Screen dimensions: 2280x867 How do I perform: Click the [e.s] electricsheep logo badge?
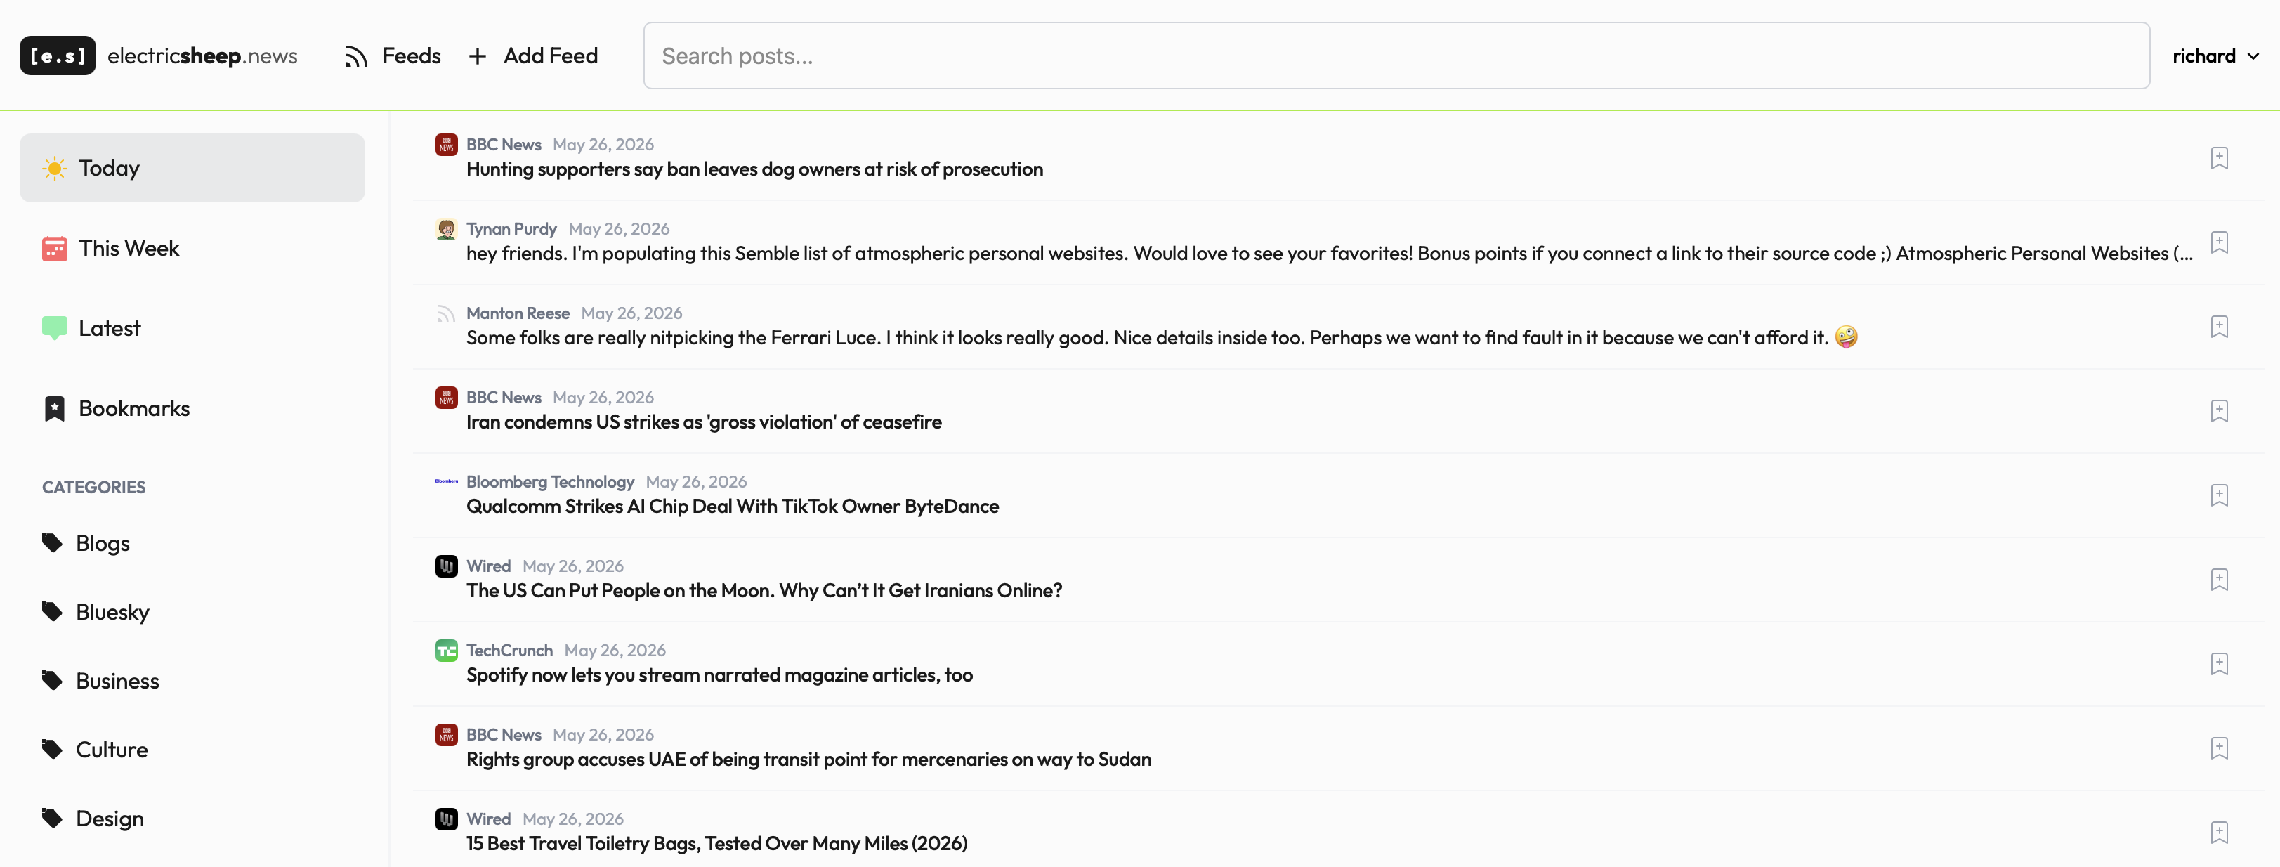click(58, 56)
